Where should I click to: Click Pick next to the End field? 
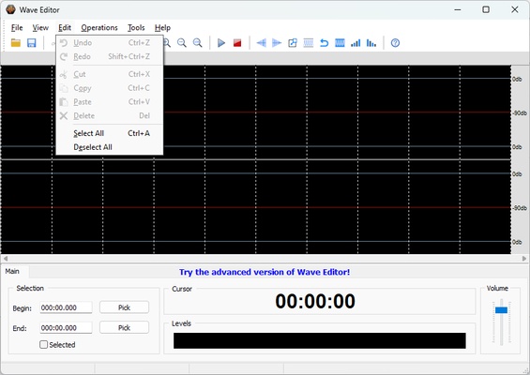tap(124, 328)
